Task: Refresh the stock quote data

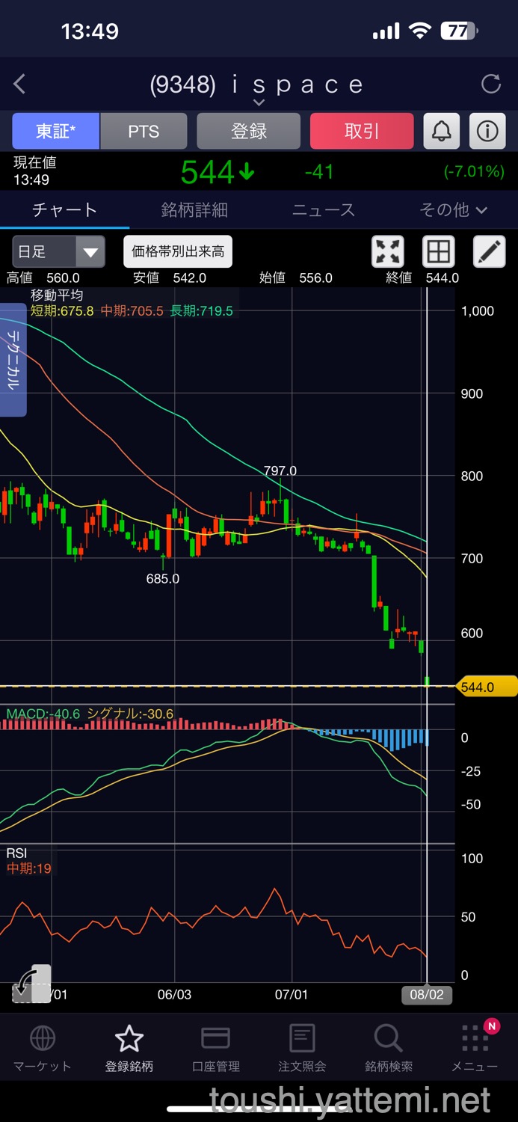Action: 491,84
